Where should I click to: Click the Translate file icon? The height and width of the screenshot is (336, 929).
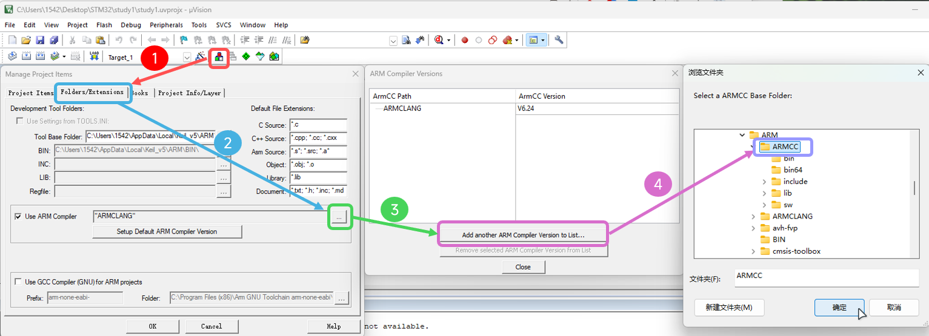click(x=12, y=56)
